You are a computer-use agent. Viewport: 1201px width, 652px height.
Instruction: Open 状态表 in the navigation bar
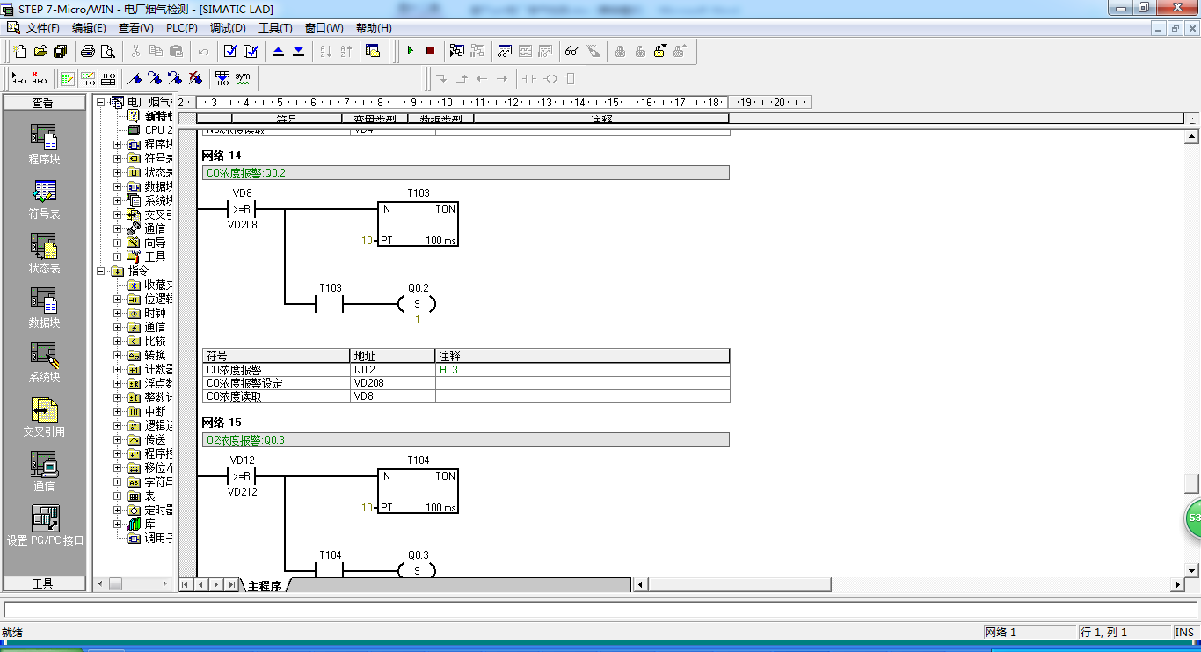44,254
